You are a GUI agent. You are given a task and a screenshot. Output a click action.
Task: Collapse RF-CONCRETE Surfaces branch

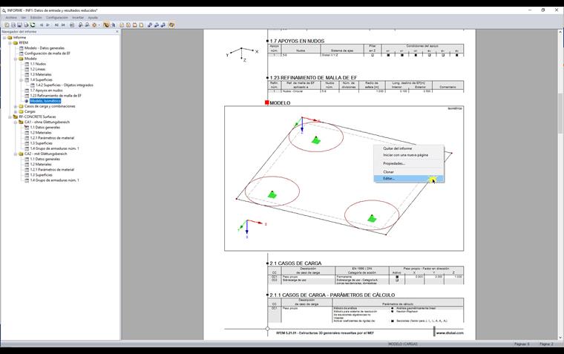pos(10,117)
